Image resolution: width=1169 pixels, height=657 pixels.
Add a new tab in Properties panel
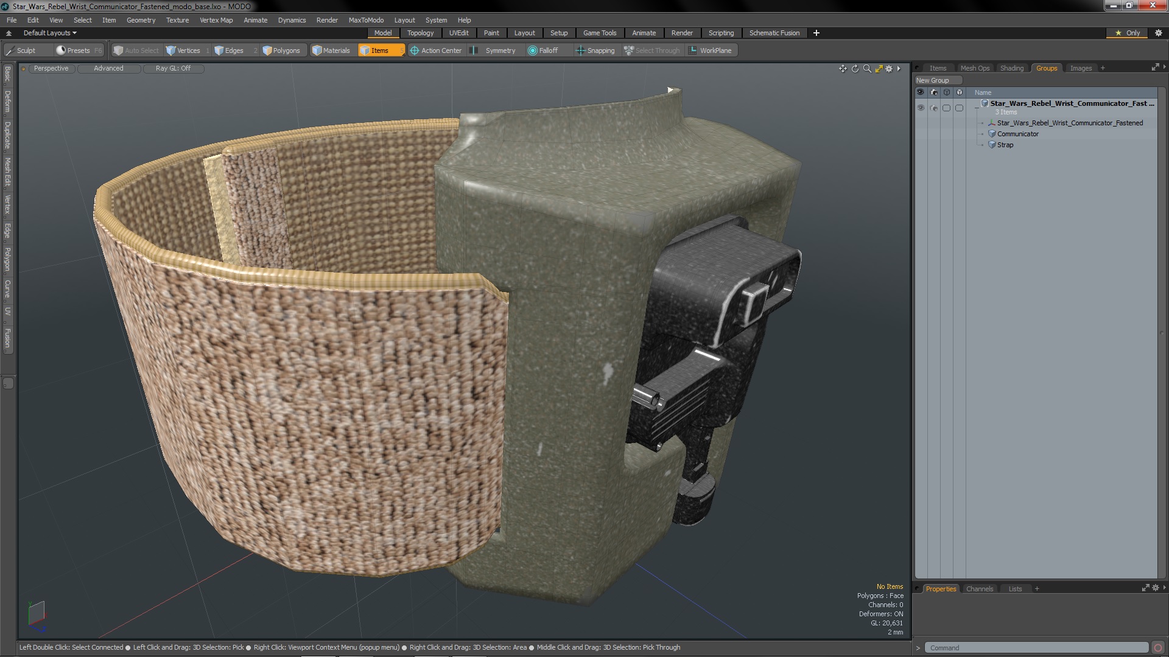1037,589
